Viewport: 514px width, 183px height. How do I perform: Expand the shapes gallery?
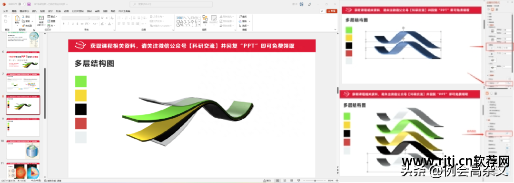[199, 25]
